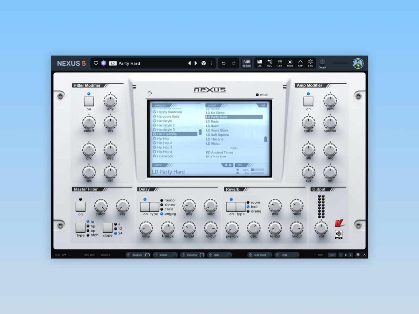The image size is (419, 314).
Task: Toggle the Reverb on button
Action: point(231,207)
